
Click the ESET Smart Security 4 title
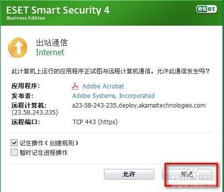click(58, 10)
